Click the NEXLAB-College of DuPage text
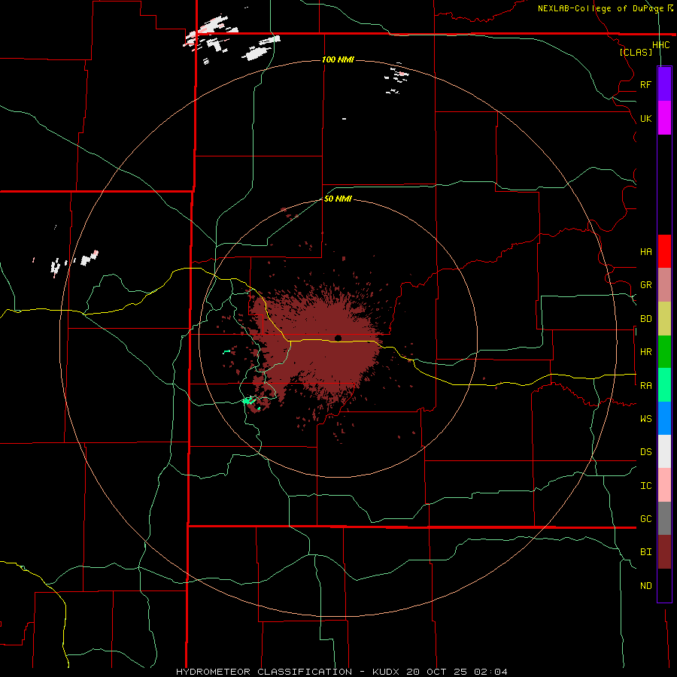 point(602,8)
